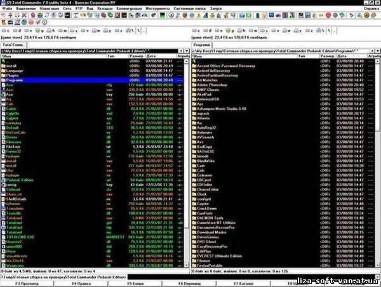Select the Plugins folder in left panel

click(92, 76)
